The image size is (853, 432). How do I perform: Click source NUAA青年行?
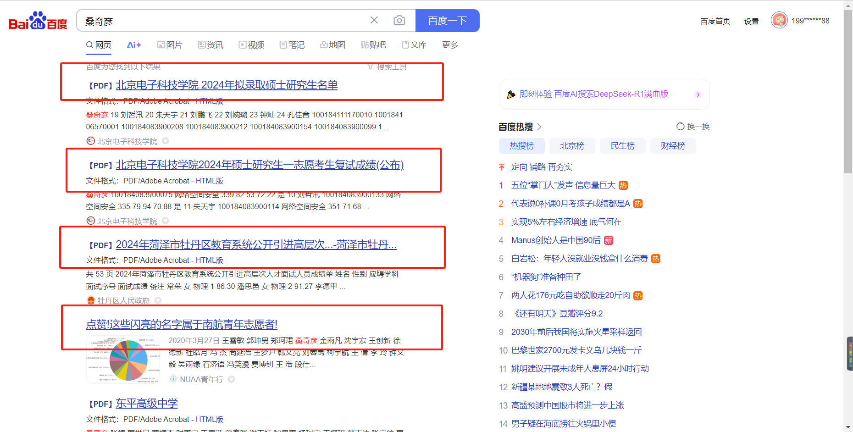(x=201, y=379)
